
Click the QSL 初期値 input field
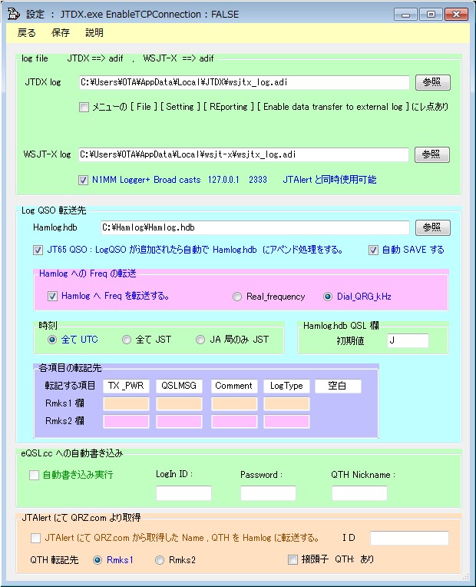point(408,340)
